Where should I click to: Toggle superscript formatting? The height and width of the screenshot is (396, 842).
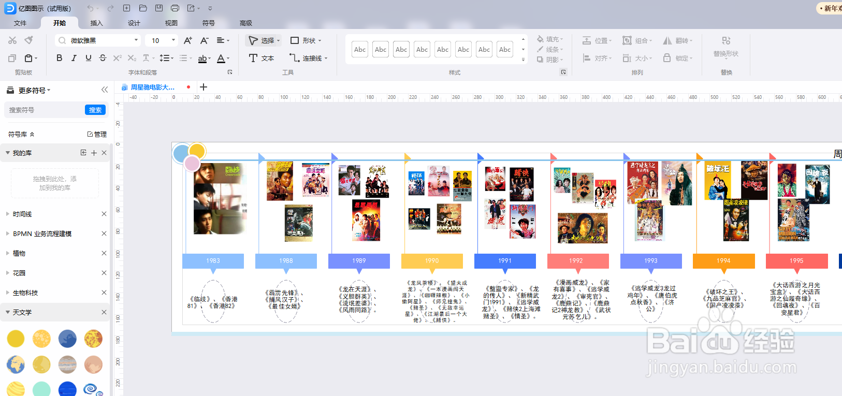tap(118, 58)
